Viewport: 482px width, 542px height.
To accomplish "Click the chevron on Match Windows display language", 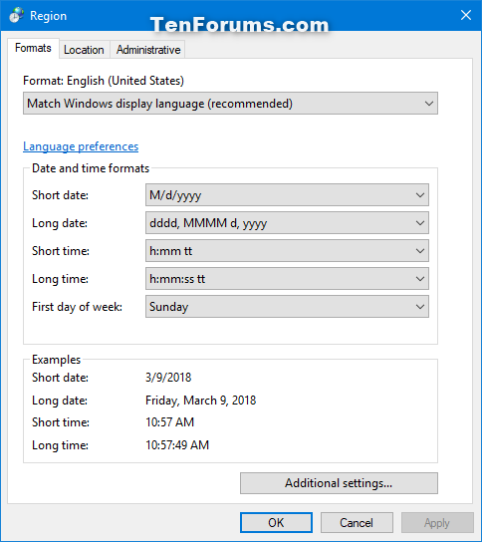I will [429, 104].
